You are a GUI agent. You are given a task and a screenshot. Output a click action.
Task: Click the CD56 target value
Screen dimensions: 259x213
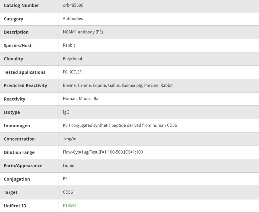pos(68,192)
